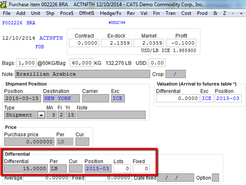This screenshot has height=185, width=246.
Task: Click the Valuation Position field 2015-03
Action: pos(228,98)
